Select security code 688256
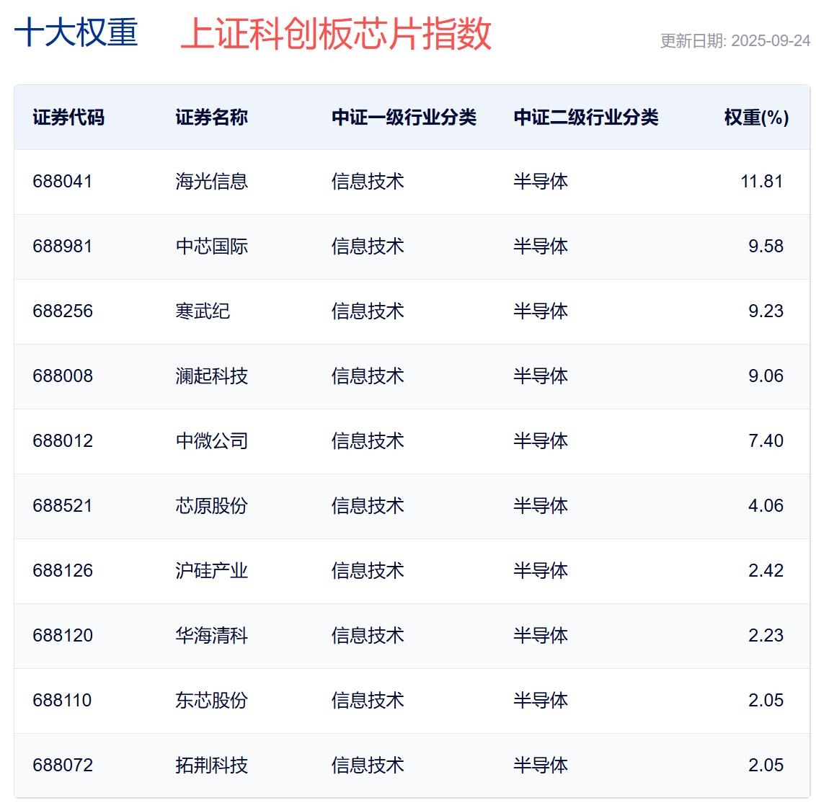Image resolution: width=816 pixels, height=803 pixels. 63,311
